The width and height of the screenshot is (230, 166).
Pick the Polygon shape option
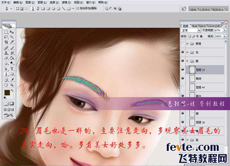pyautogui.click(x=58, y=9)
